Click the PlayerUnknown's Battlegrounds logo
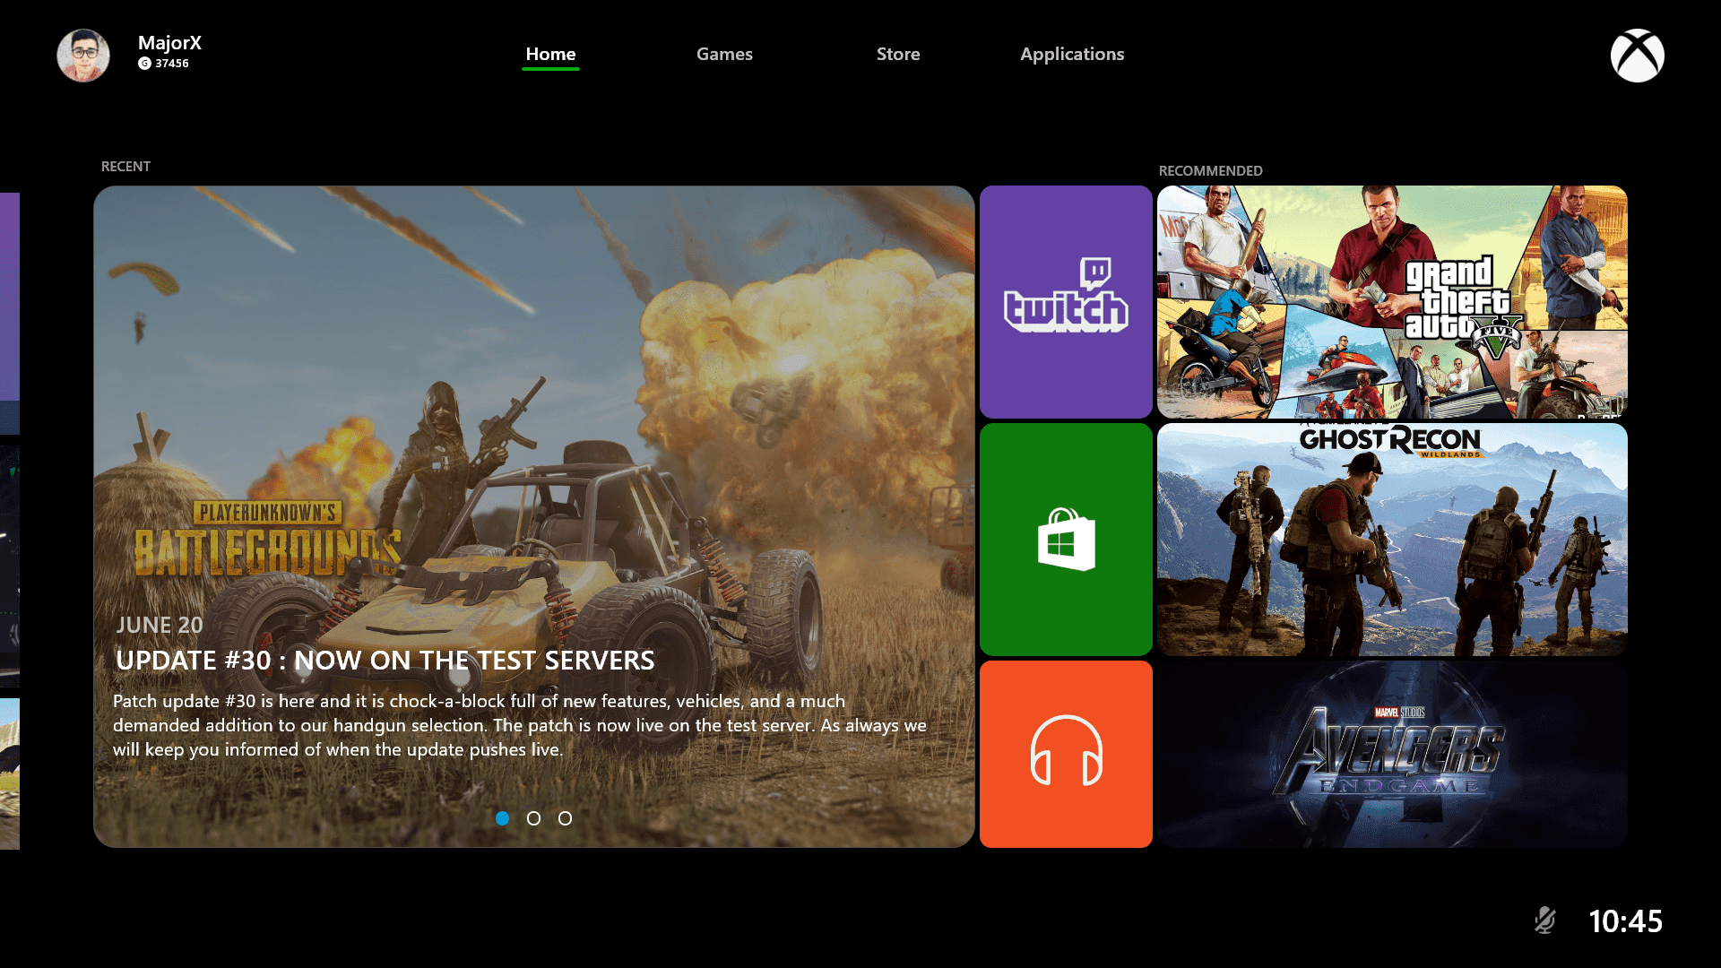1721x968 pixels. [x=267, y=539]
